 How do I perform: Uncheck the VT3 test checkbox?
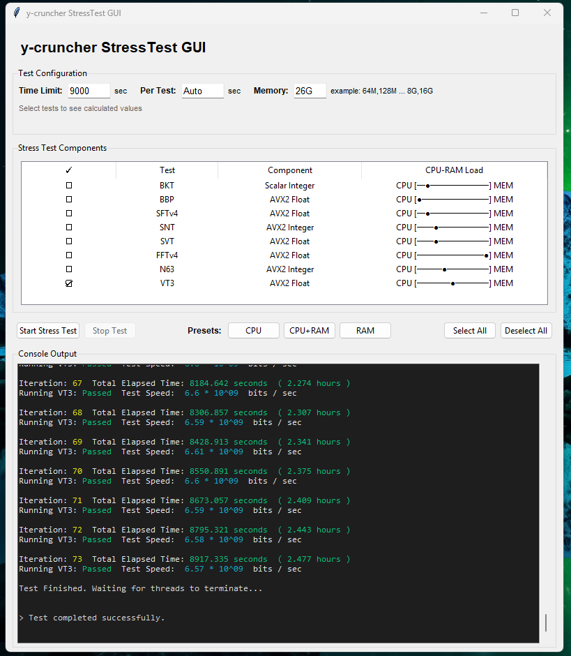pos(69,283)
